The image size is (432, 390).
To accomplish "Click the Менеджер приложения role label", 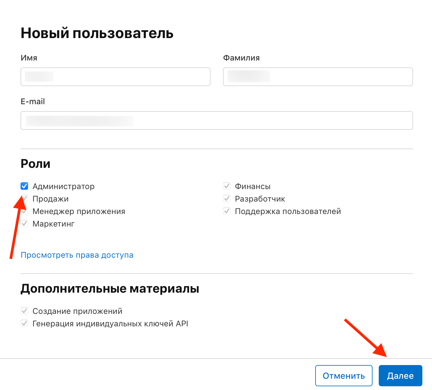I will point(79,211).
